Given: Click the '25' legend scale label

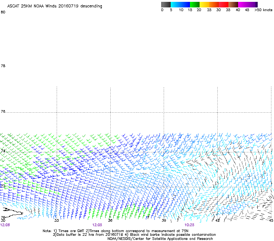Looking at the screenshot, I should point(209,10).
